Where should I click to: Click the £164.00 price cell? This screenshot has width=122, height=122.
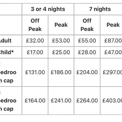coord(35,101)
